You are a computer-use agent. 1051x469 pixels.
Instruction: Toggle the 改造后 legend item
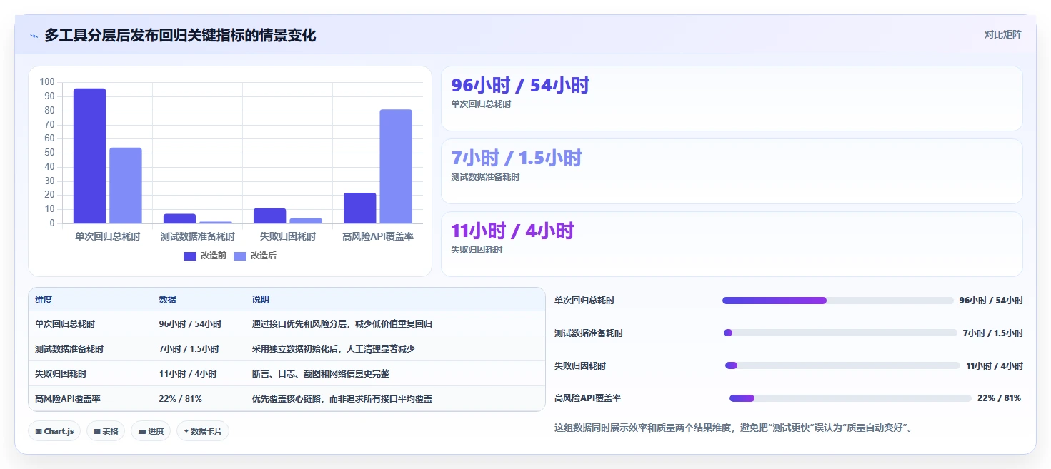click(255, 256)
